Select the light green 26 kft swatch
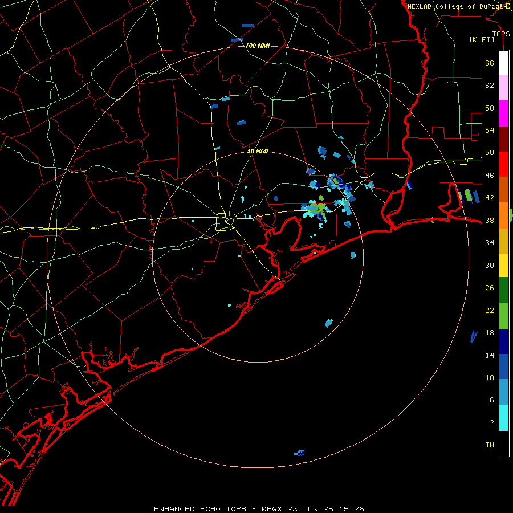This screenshot has width=513, height=513. [x=503, y=316]
